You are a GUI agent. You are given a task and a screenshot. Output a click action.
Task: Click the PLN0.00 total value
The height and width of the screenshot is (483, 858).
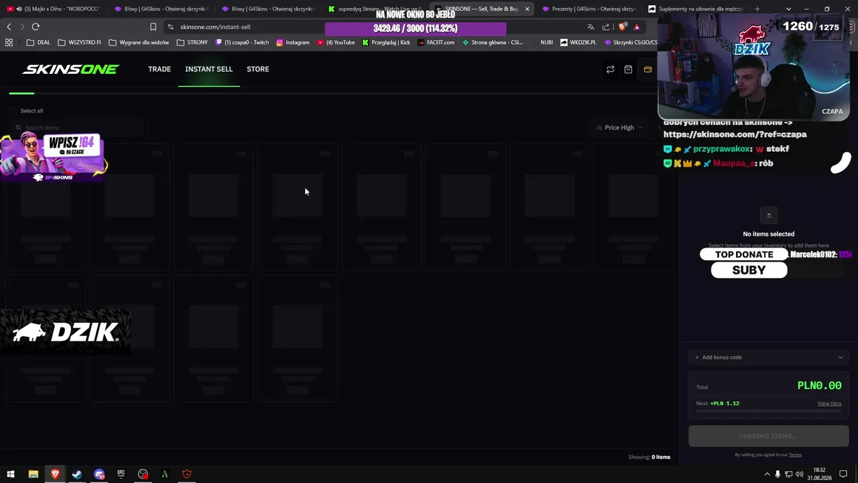(819, 386)
